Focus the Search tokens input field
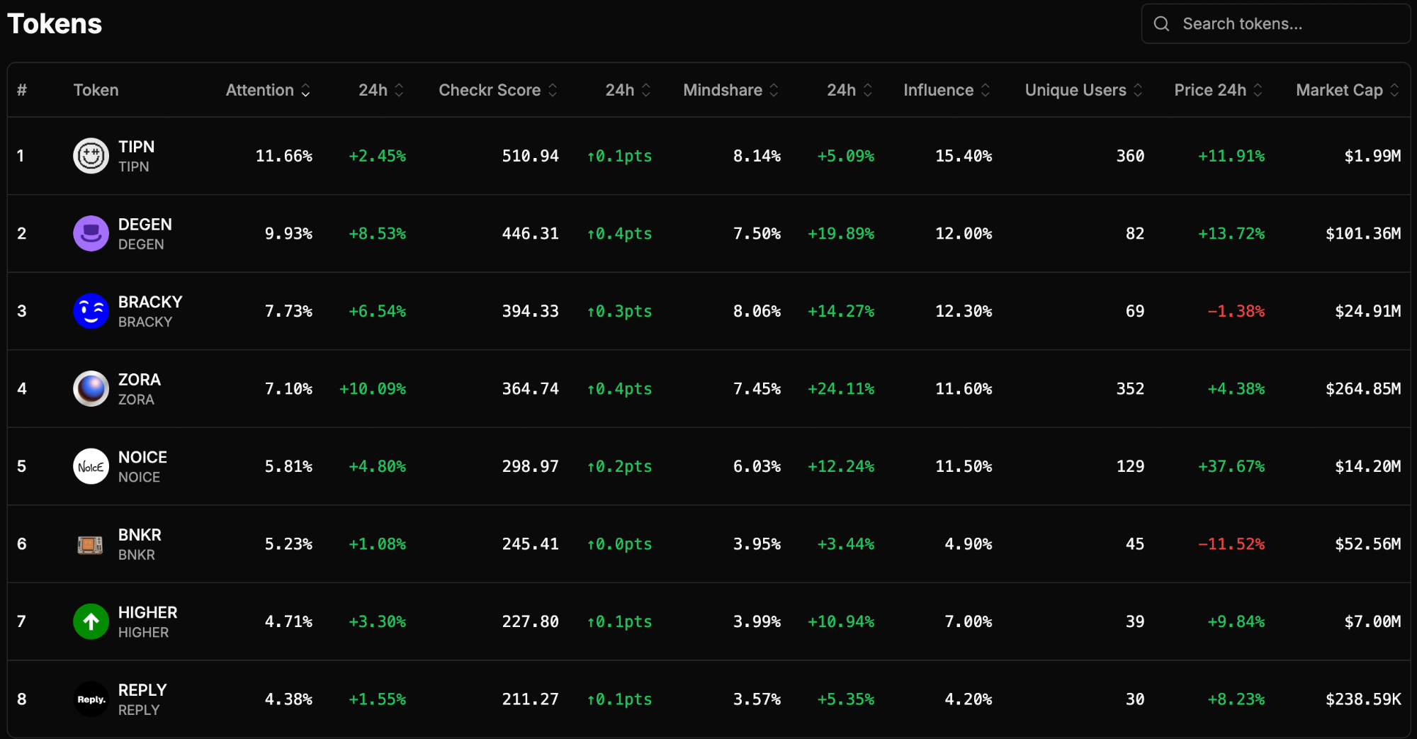 pyautogui.click(x=1275, y=24)
